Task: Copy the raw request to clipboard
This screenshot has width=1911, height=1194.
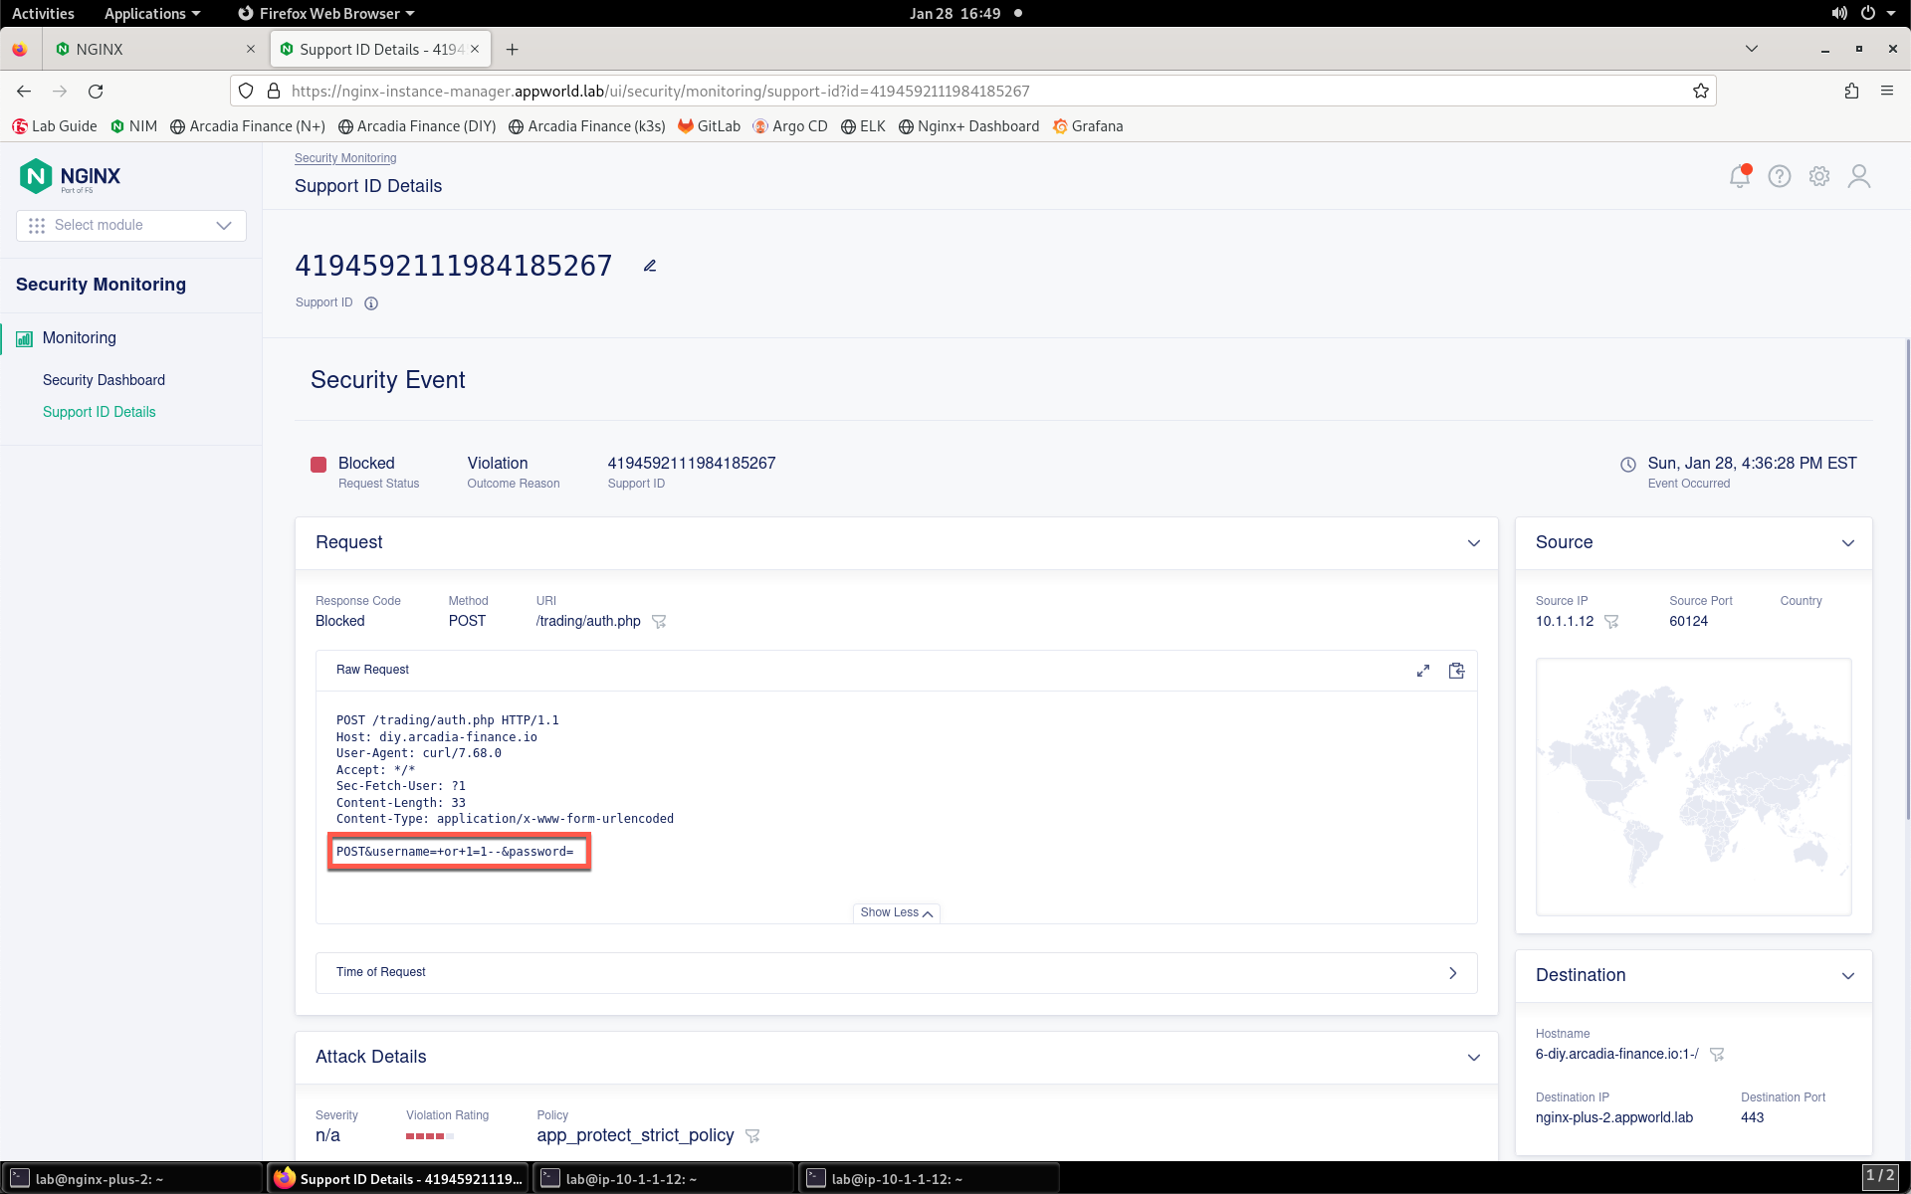Action: [1456, 671]
